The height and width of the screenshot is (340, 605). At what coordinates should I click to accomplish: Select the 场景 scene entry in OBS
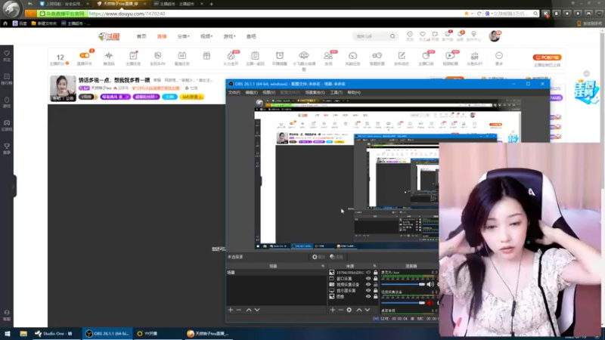[276, 272]
